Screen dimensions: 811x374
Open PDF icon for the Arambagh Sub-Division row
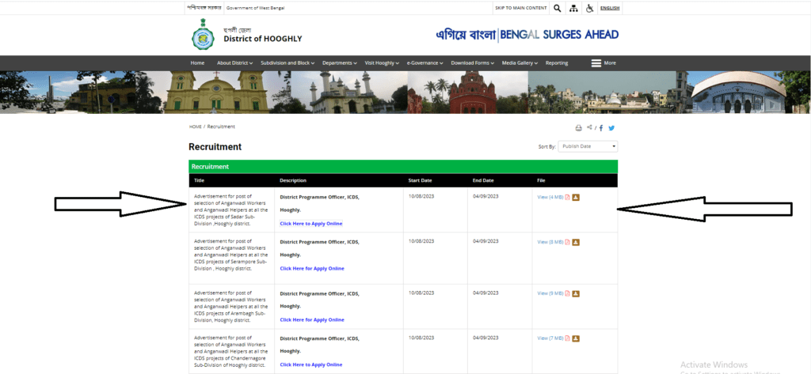[x=567, y=293]
